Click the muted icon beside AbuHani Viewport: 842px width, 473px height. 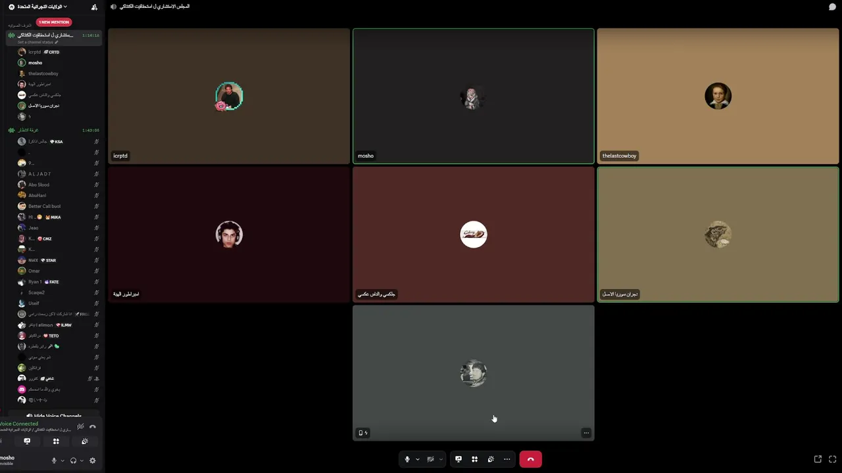tap(96, 195)
